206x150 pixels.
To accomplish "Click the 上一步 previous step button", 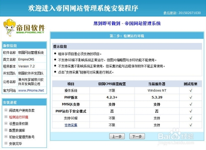I will click(x=117, y=136).
